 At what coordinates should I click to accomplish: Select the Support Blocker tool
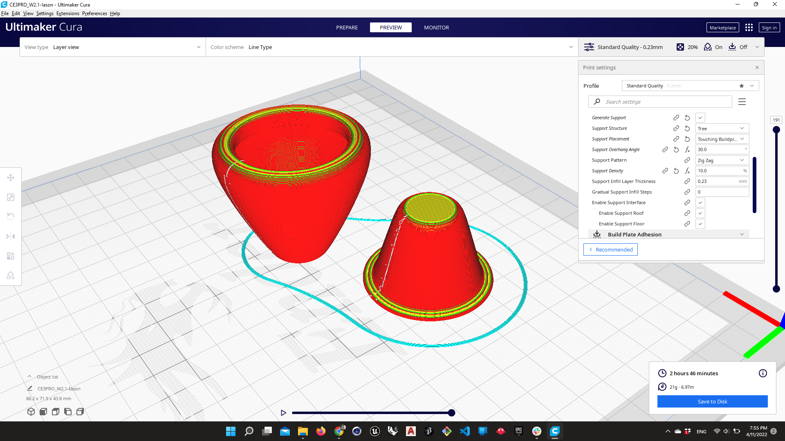[x=11, y=276]
